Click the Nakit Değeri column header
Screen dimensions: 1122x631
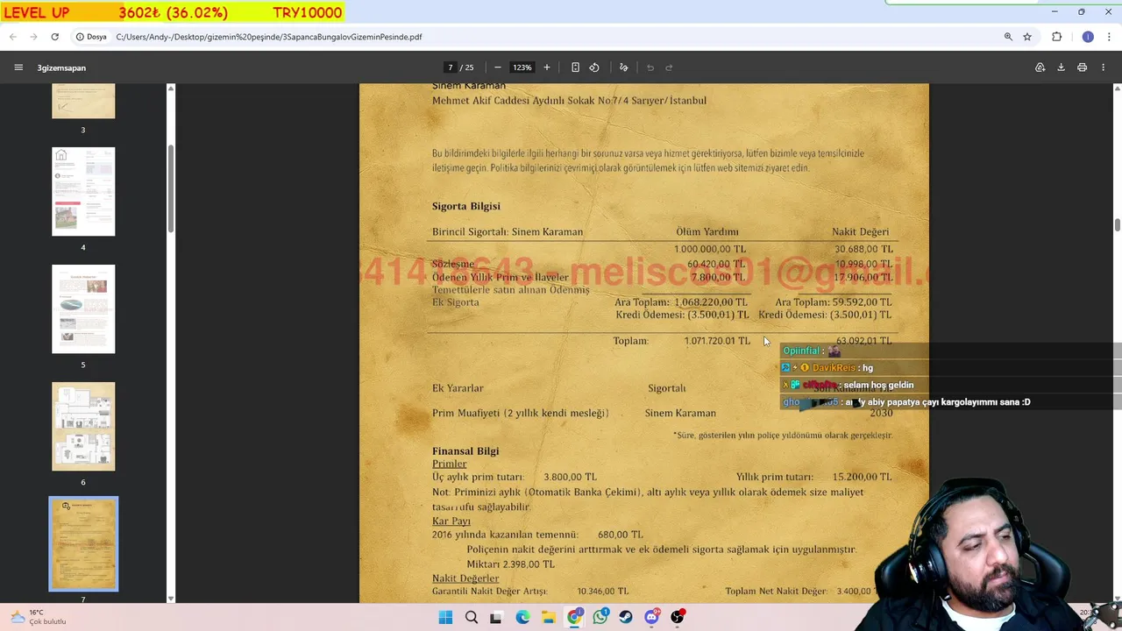point(860,232)
